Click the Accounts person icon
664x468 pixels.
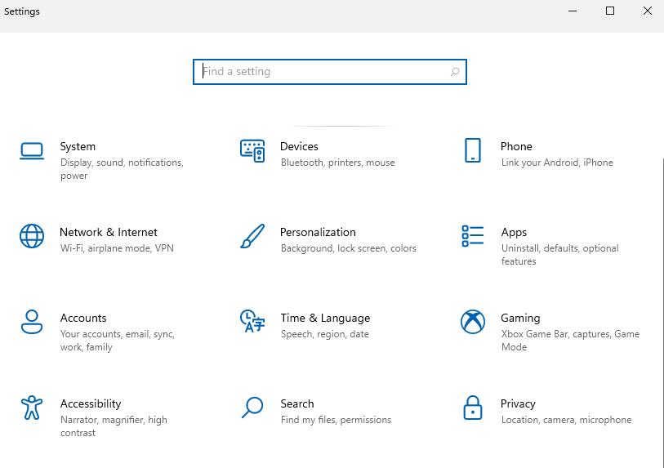click(x=32, y=322)
